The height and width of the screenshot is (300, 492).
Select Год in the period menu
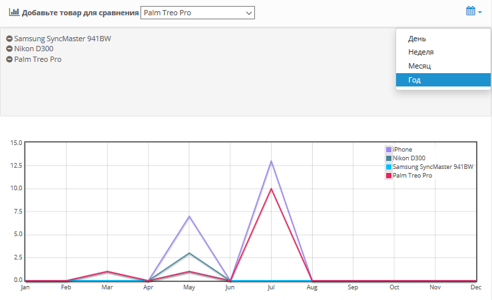point(415,80)
